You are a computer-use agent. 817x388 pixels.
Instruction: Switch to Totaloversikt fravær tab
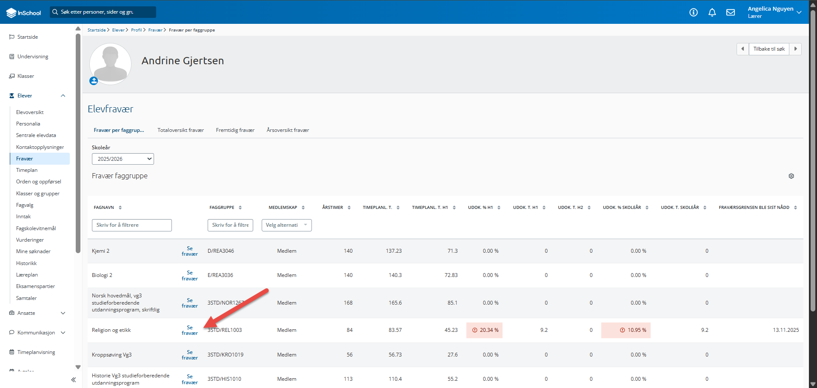181,130
